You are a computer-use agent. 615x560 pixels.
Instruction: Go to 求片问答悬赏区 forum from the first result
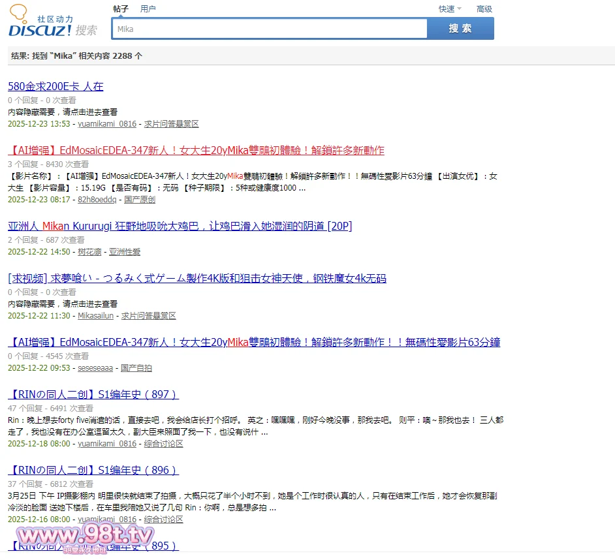(x=171, y=124)
